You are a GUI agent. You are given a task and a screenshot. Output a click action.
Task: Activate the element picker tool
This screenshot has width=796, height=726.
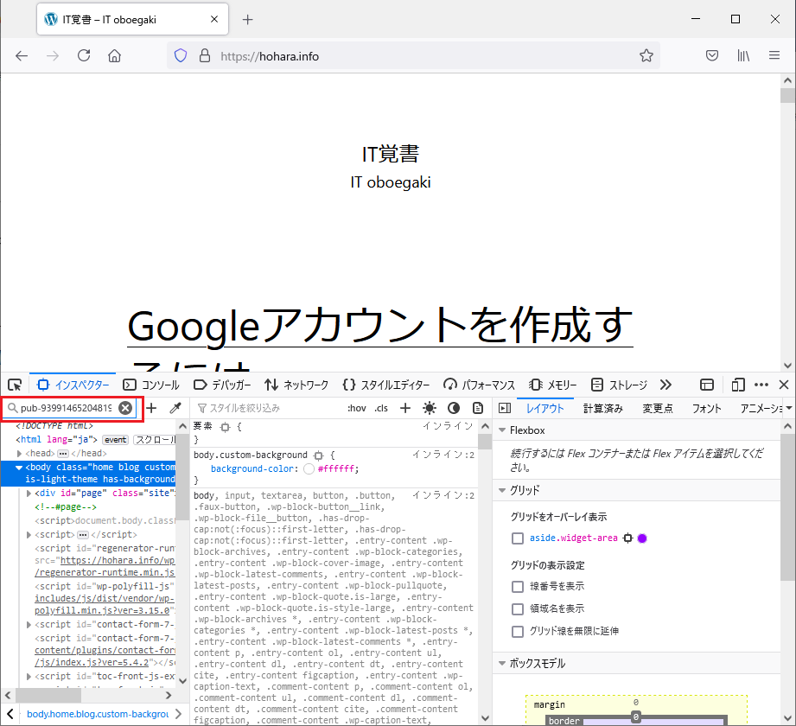15,385
